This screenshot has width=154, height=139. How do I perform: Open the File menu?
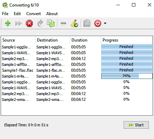pos(5,14)
